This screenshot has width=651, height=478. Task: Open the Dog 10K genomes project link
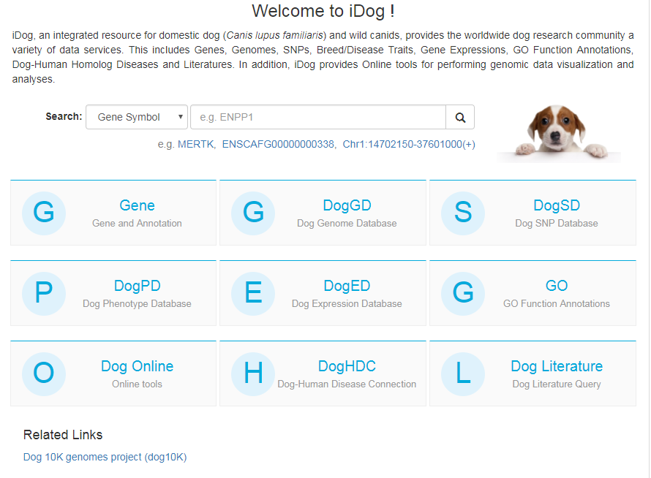(105, 457)
